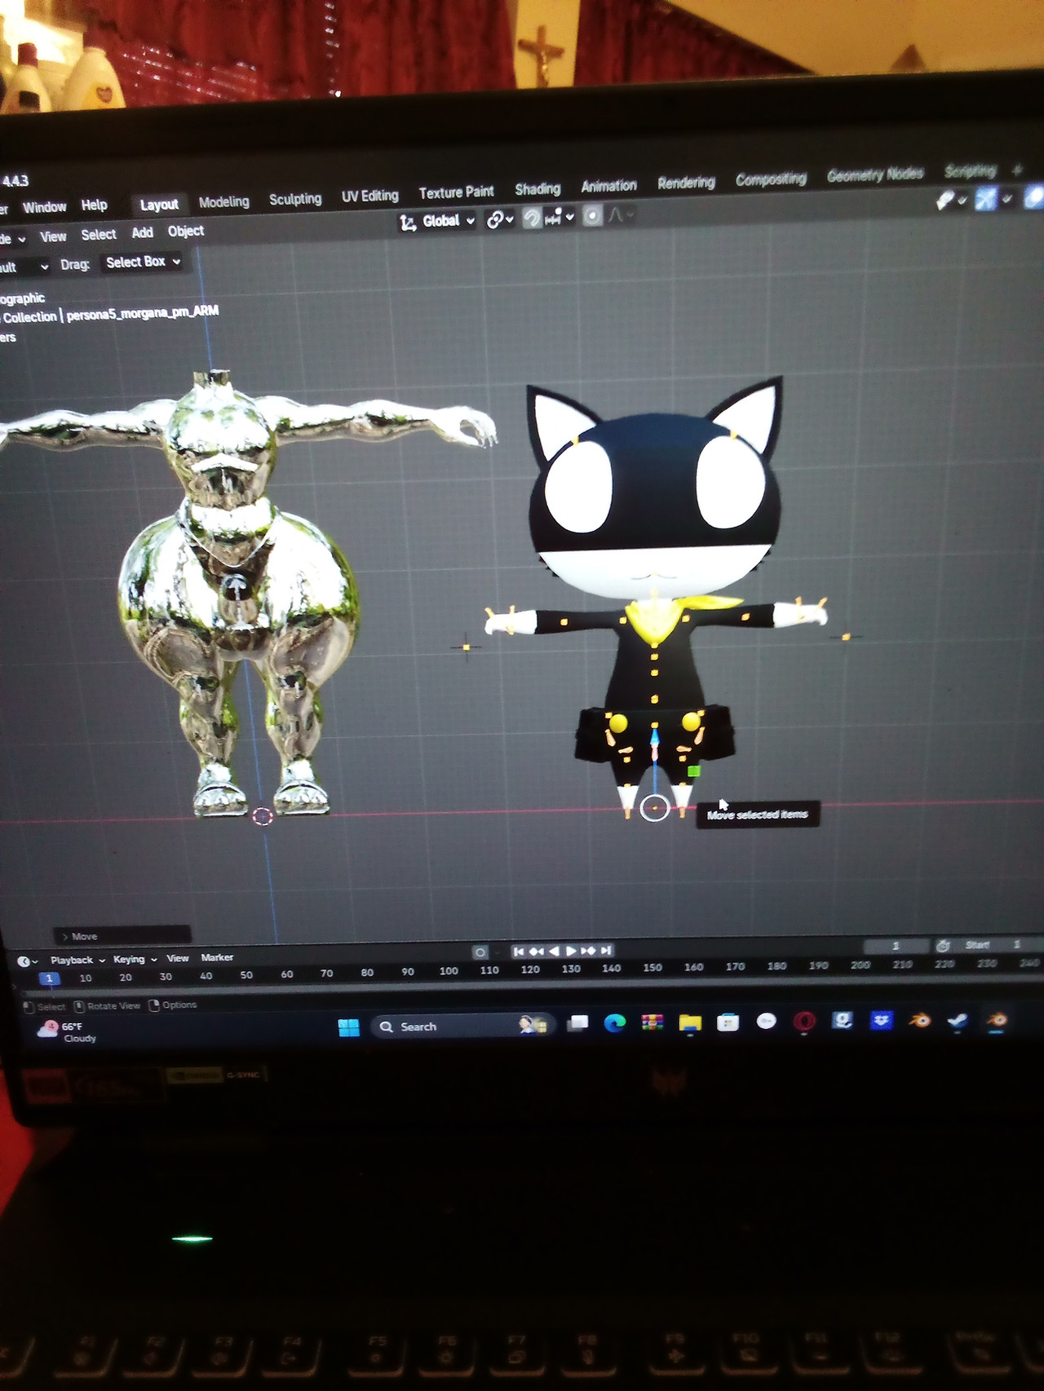Screen dimensions: 1044x1391
Task: Open the viewport Add menu
Action: [x=143, y=233]
